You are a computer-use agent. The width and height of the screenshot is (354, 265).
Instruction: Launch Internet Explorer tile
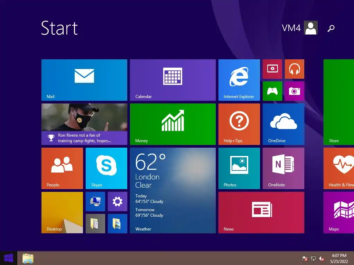239,80
